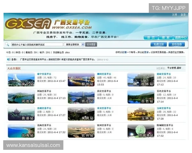Open the 搜索 navigation tab
This screenshot has height=153, width=192.
165,37
